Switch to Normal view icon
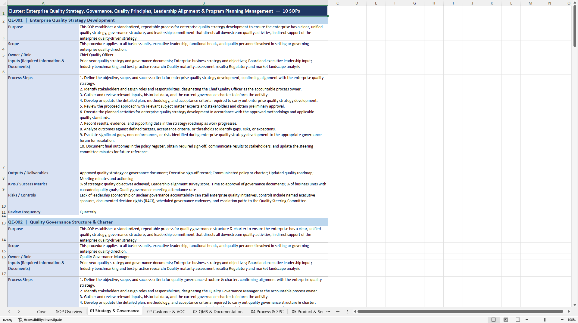 coord(493,320)
